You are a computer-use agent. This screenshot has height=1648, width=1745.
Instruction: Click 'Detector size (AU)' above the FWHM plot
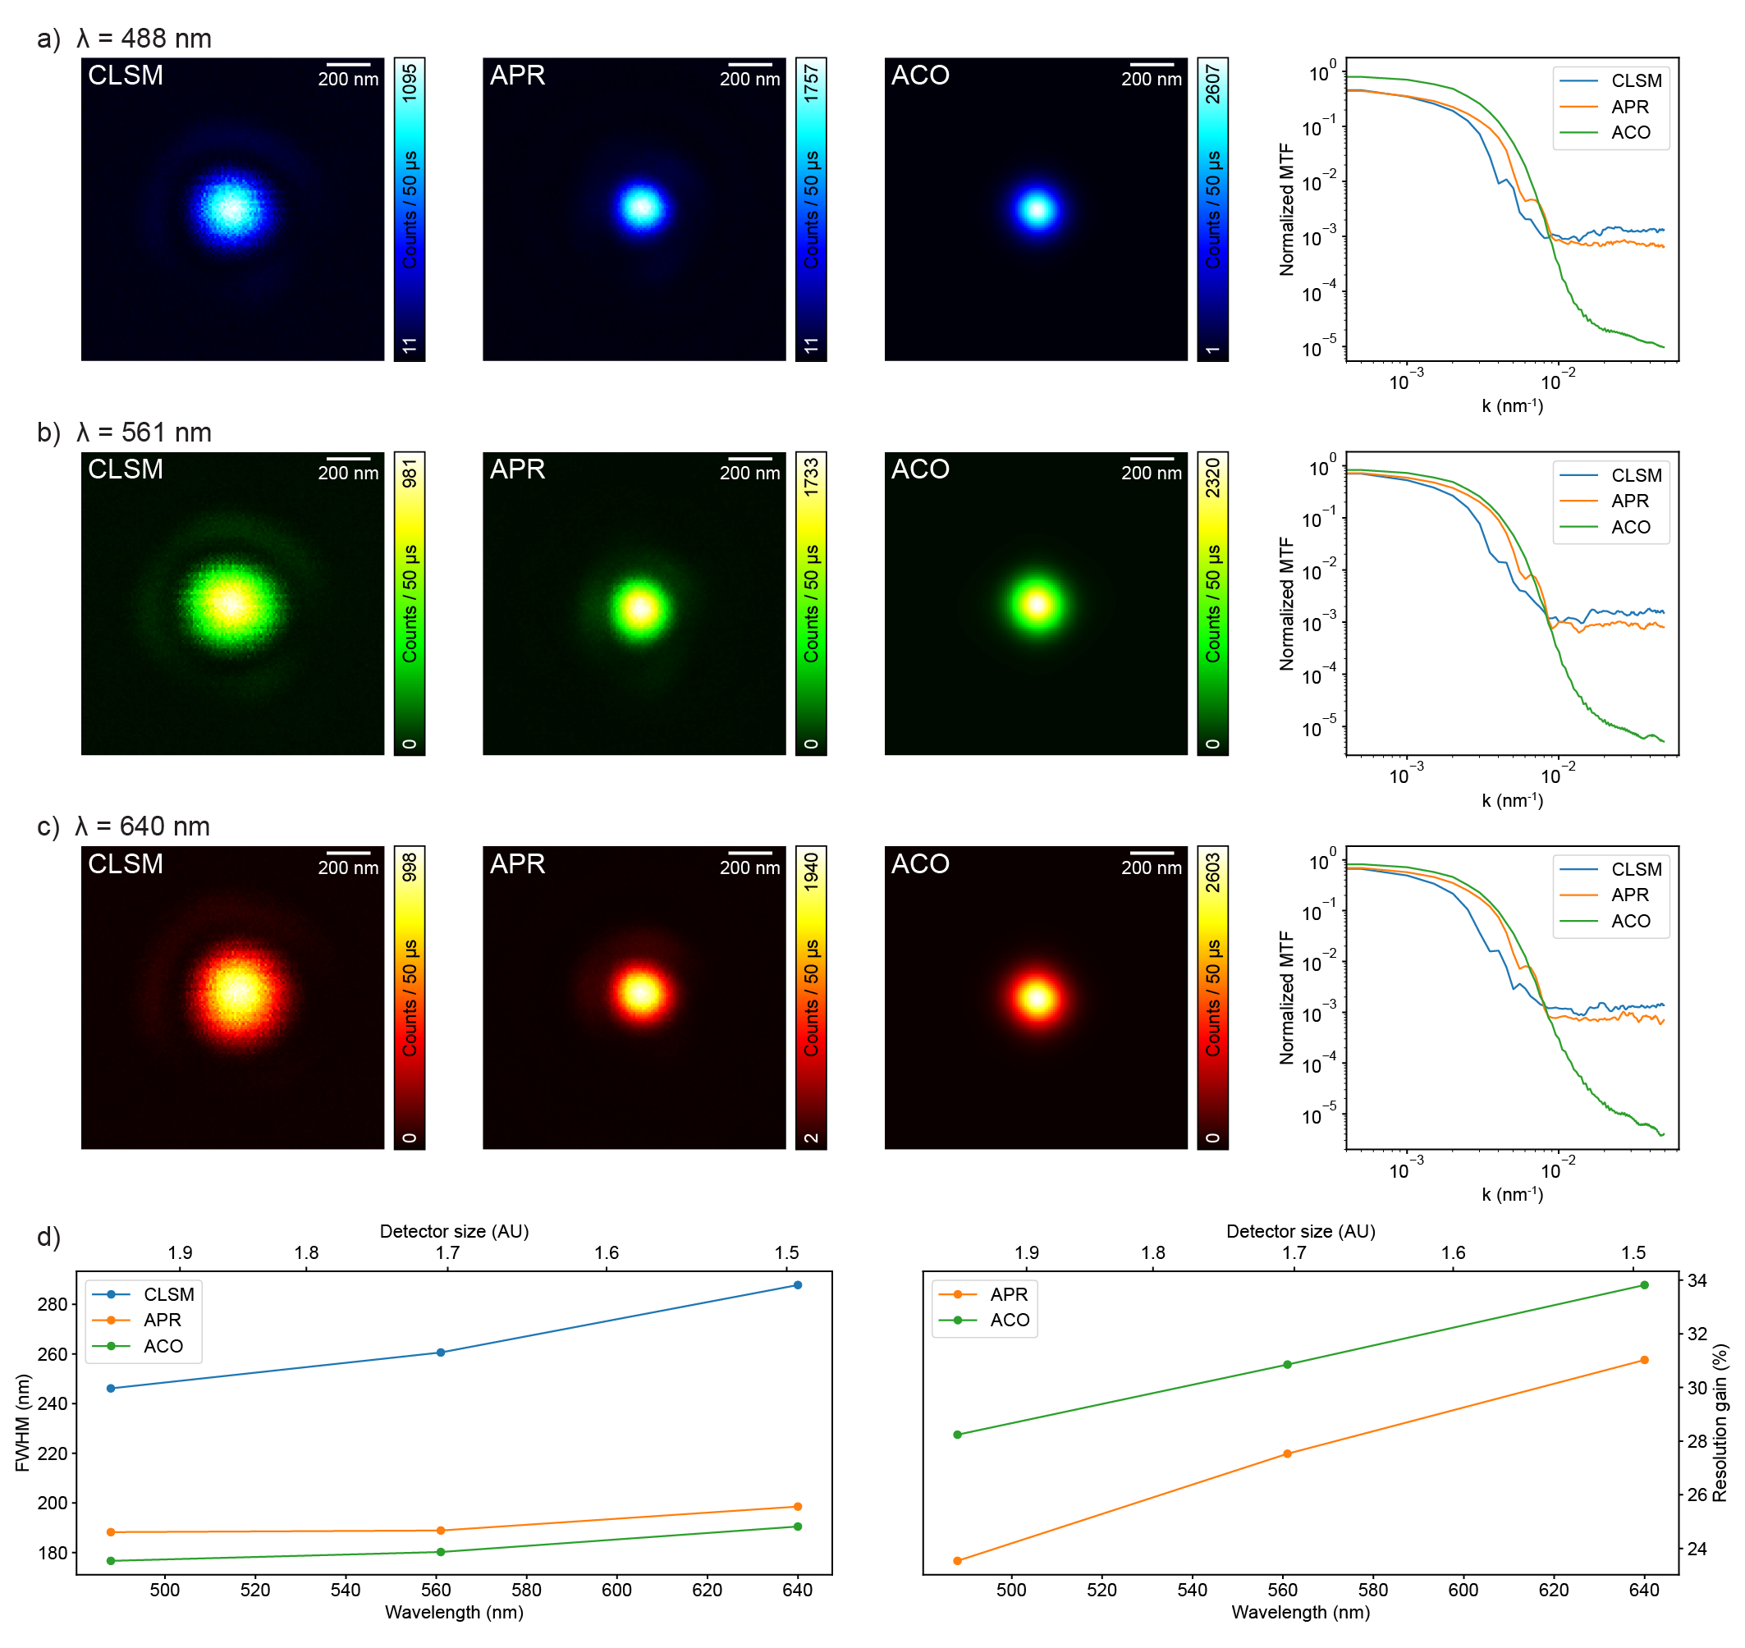tap(453, 1231)
